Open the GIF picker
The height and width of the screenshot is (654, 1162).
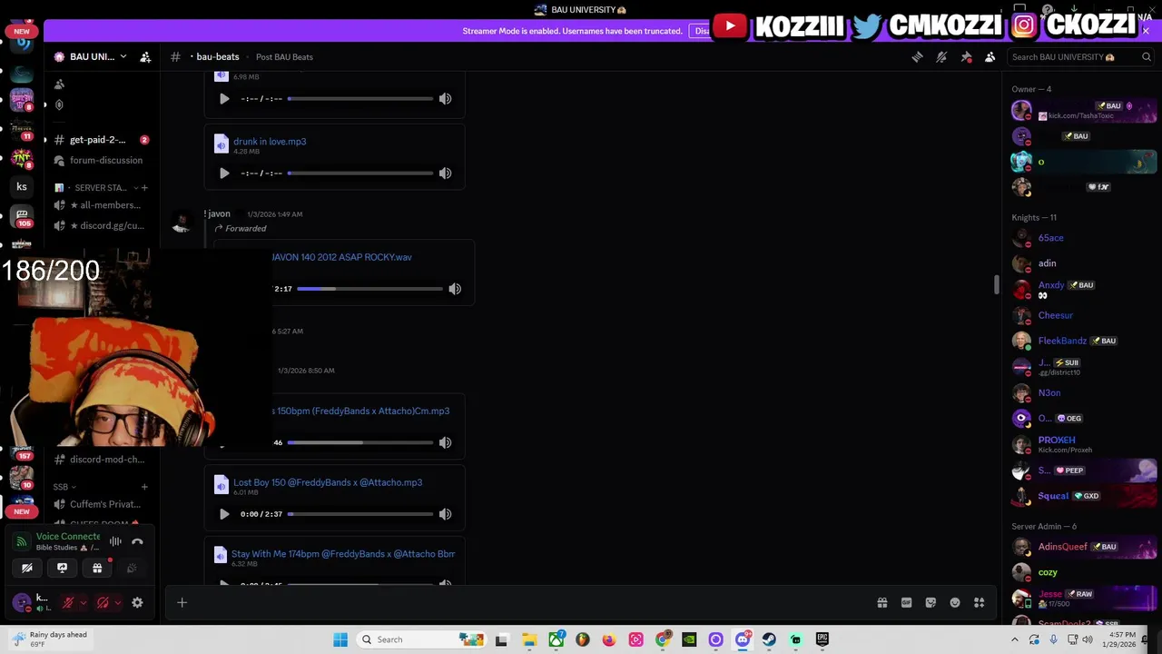click(x=906, y=602)
